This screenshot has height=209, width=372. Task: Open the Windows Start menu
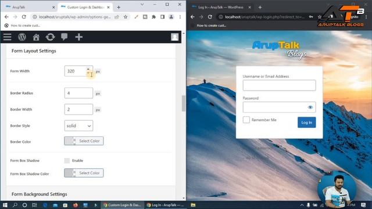point(5,205)
